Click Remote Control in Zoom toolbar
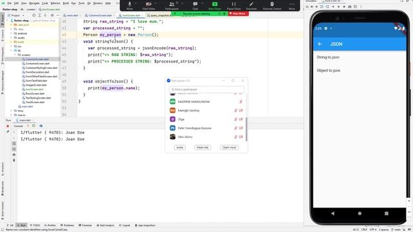This screenshot has height=232, width=413. [272, 5]
